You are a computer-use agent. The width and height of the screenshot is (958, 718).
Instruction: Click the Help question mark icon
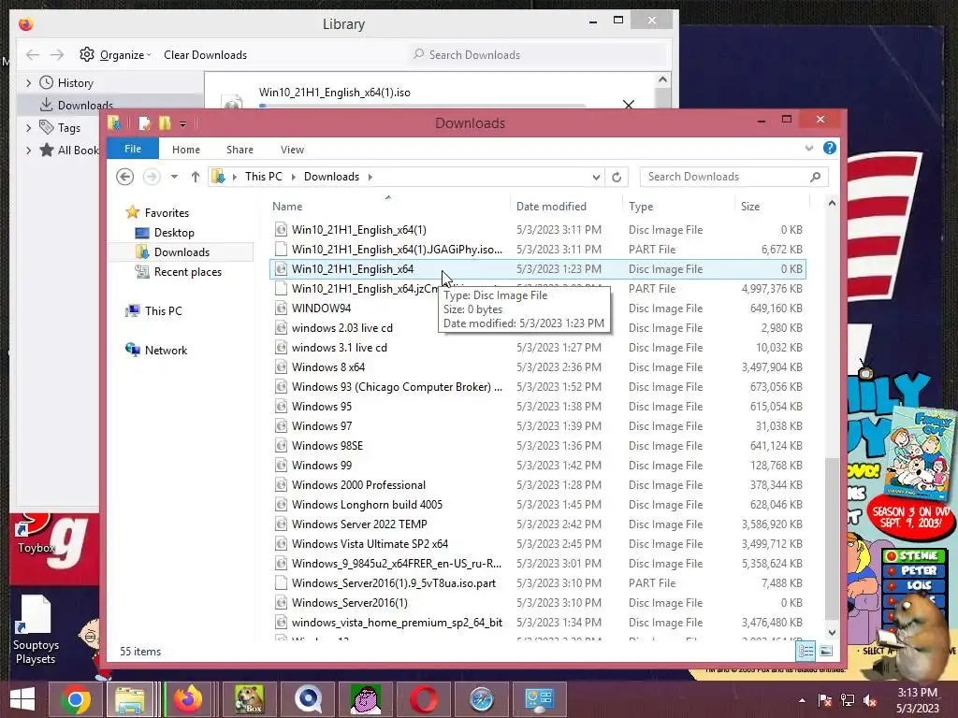pos(829,148)
